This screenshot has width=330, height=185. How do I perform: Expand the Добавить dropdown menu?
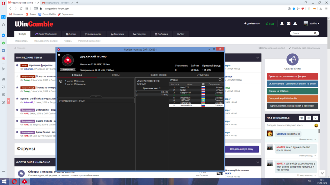[252, 24]
